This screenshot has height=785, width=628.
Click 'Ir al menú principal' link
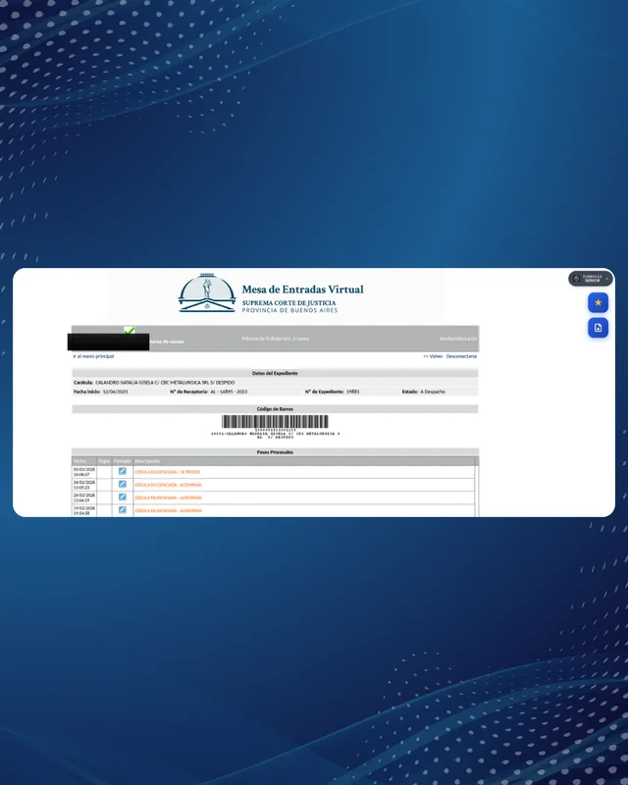[93, 356]
